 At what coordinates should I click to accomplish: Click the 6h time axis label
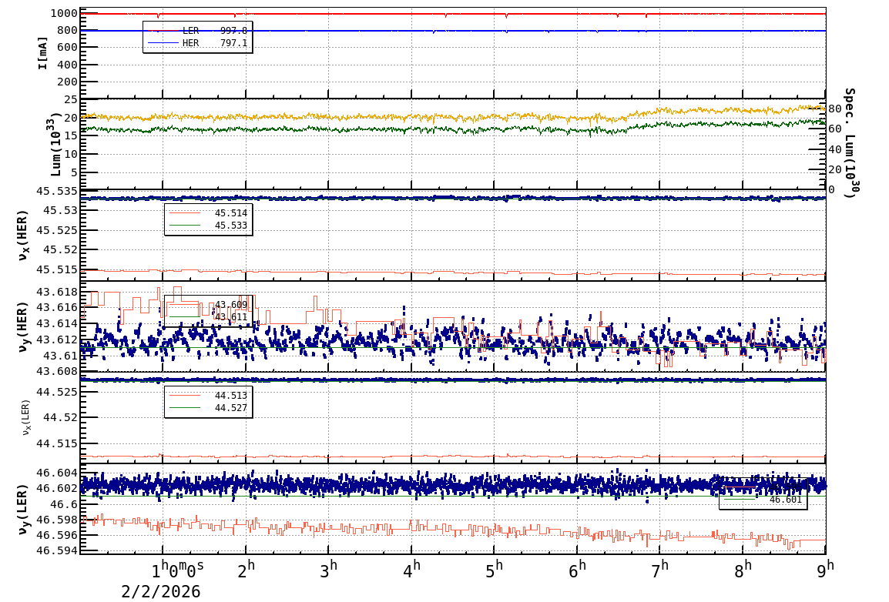577,569
